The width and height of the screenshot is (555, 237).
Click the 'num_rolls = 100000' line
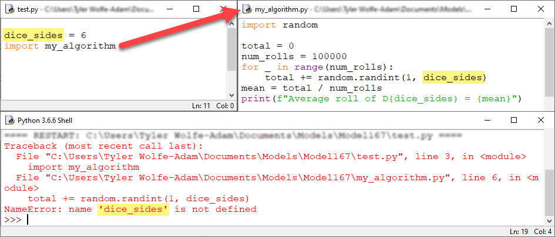(294, 56)
